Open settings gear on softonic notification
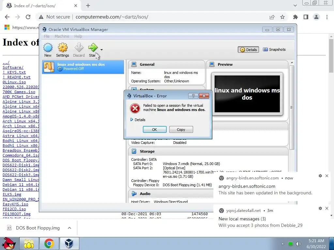 [x=320, y=176]
